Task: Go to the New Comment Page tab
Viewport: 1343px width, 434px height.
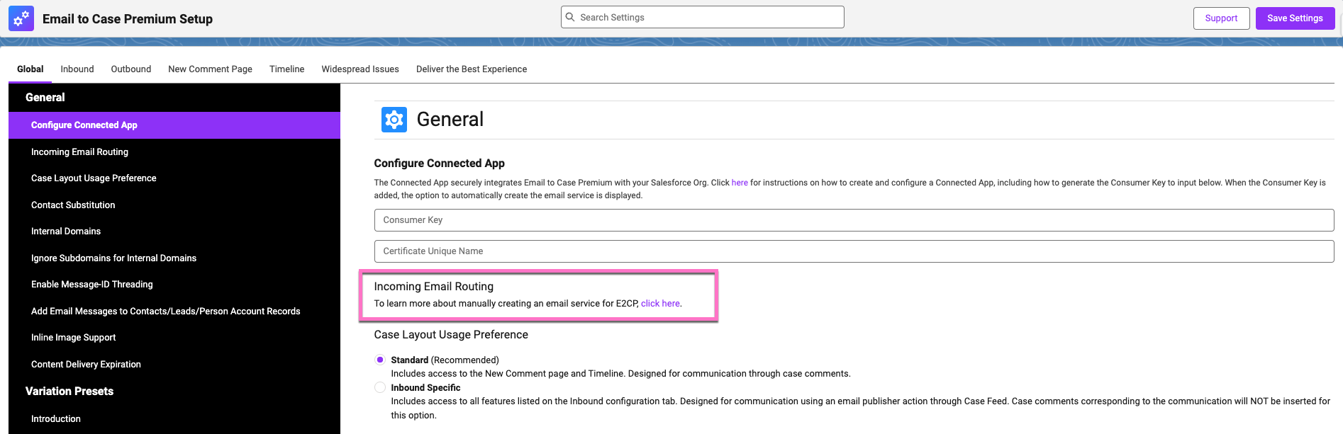Action: click(x=211, y=69)
